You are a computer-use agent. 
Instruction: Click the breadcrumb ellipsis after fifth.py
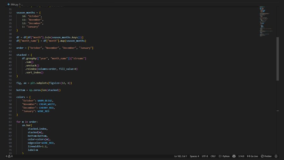(22, 5)
